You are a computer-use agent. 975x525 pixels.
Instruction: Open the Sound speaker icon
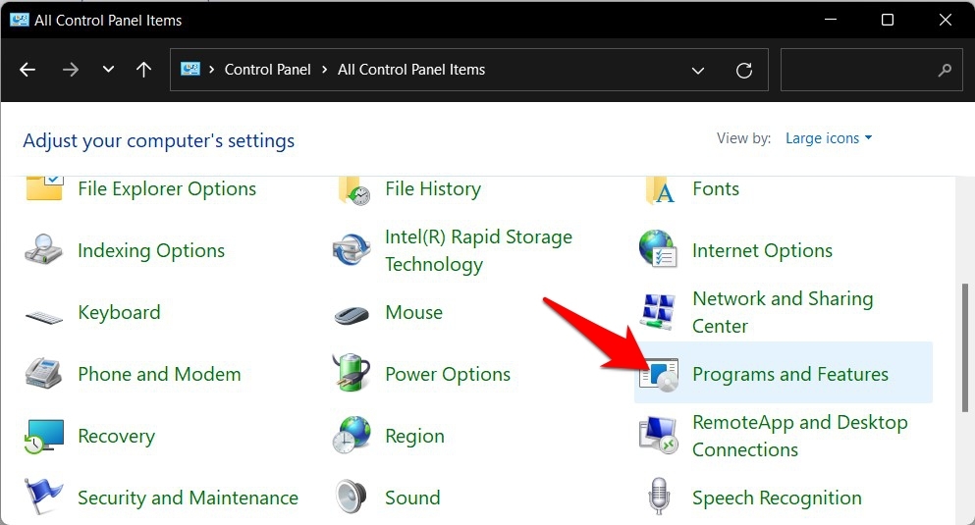(x=352, y=498)
